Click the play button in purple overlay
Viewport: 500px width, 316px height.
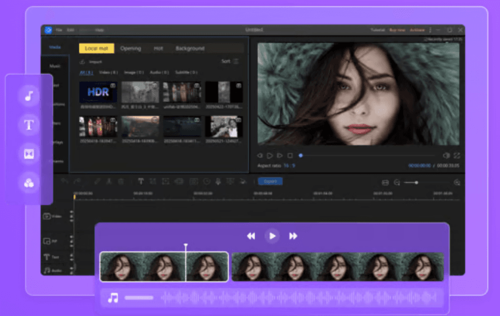272,236
